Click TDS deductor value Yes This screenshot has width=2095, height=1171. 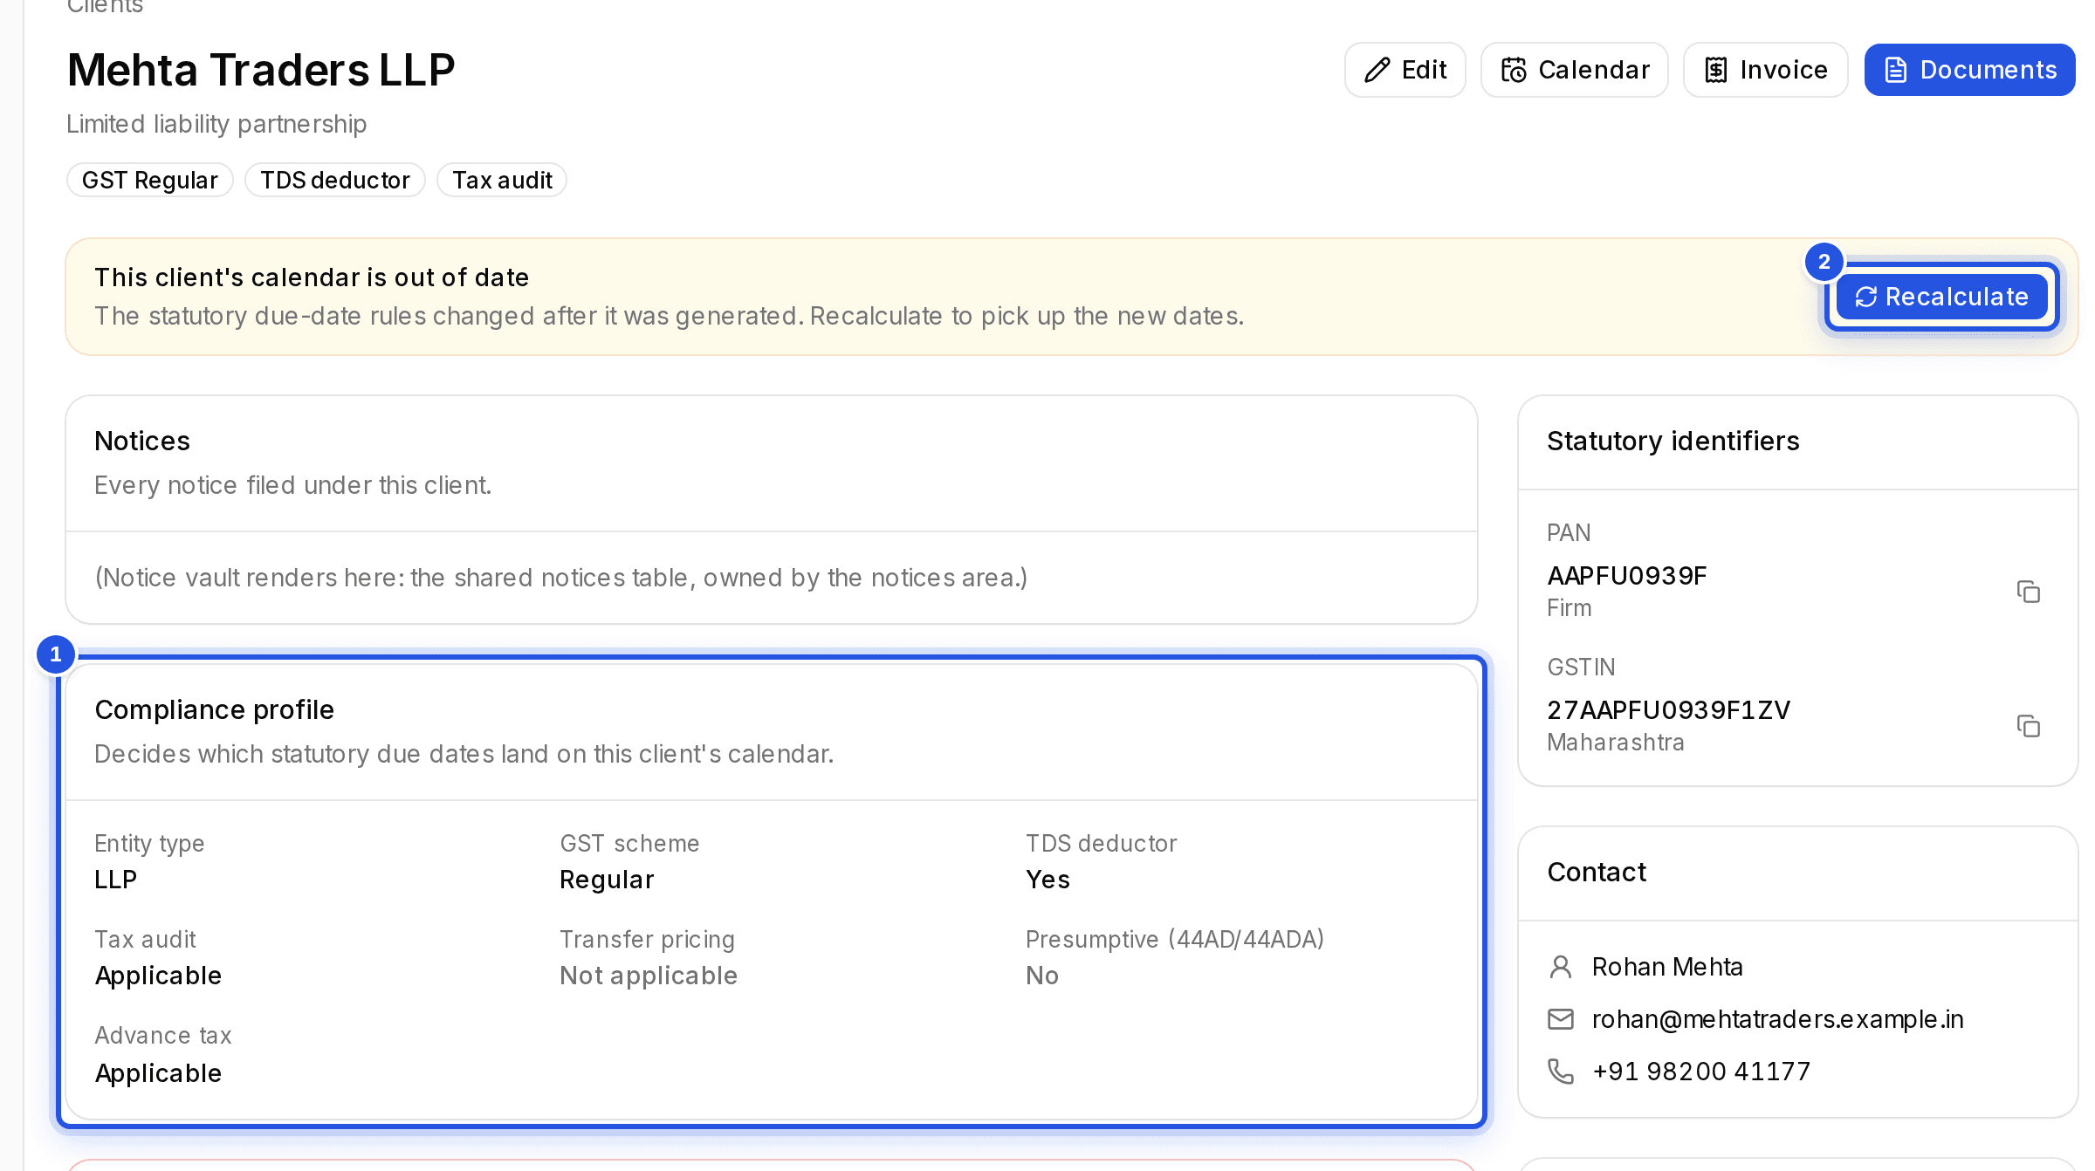point(1047,880)
